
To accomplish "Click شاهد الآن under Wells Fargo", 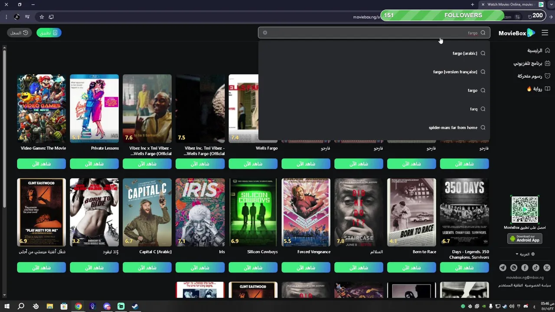I will [253, 164].
